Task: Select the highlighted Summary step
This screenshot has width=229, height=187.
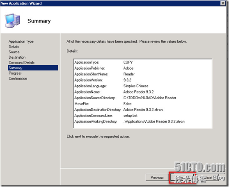Action: [x=33, y=68]
